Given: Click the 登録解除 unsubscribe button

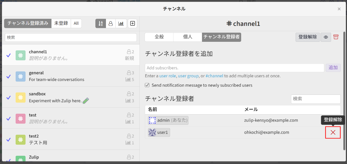Looking at the screenshot, I should tap(308, 37).
